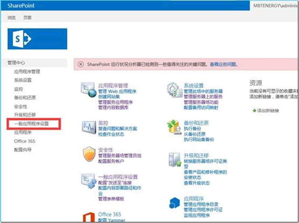Click the 执行网站集备份 link

(x=199, y=139)
